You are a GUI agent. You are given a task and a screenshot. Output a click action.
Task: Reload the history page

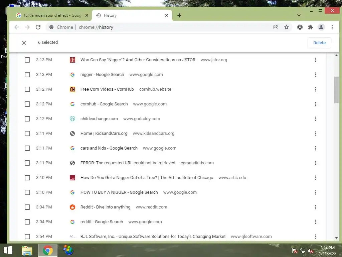[38, 27]
